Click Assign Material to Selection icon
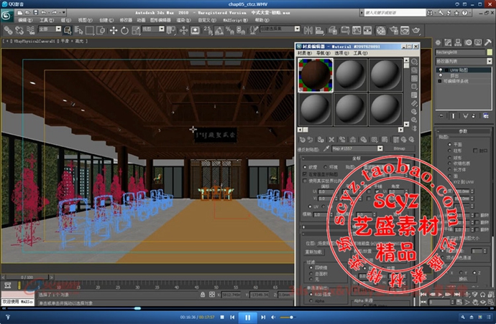496x324 pixels. click(321, 140)
